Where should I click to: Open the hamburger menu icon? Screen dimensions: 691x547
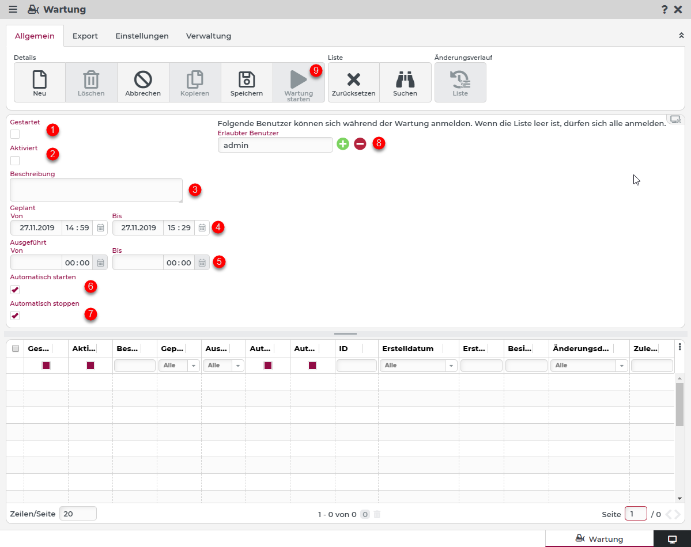13,9
